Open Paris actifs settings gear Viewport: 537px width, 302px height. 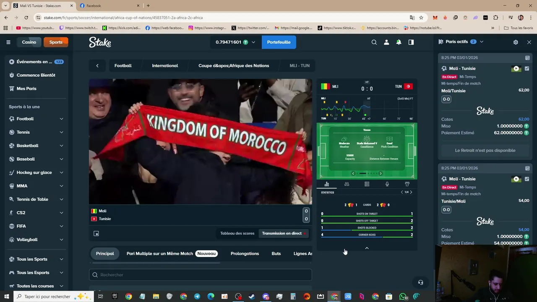pos(516,42)
